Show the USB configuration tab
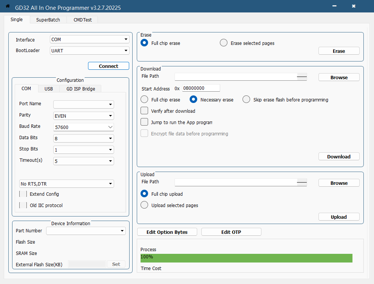 (x=49, y=89)
